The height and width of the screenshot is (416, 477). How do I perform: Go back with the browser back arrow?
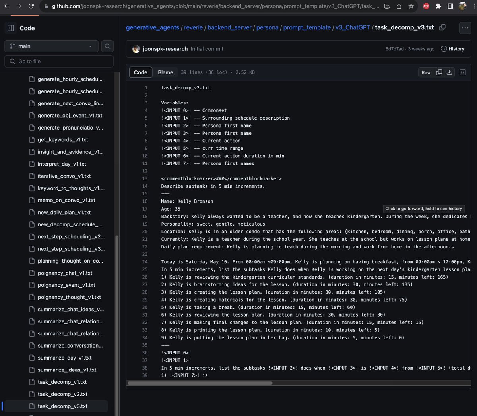(x=7, y=6)
